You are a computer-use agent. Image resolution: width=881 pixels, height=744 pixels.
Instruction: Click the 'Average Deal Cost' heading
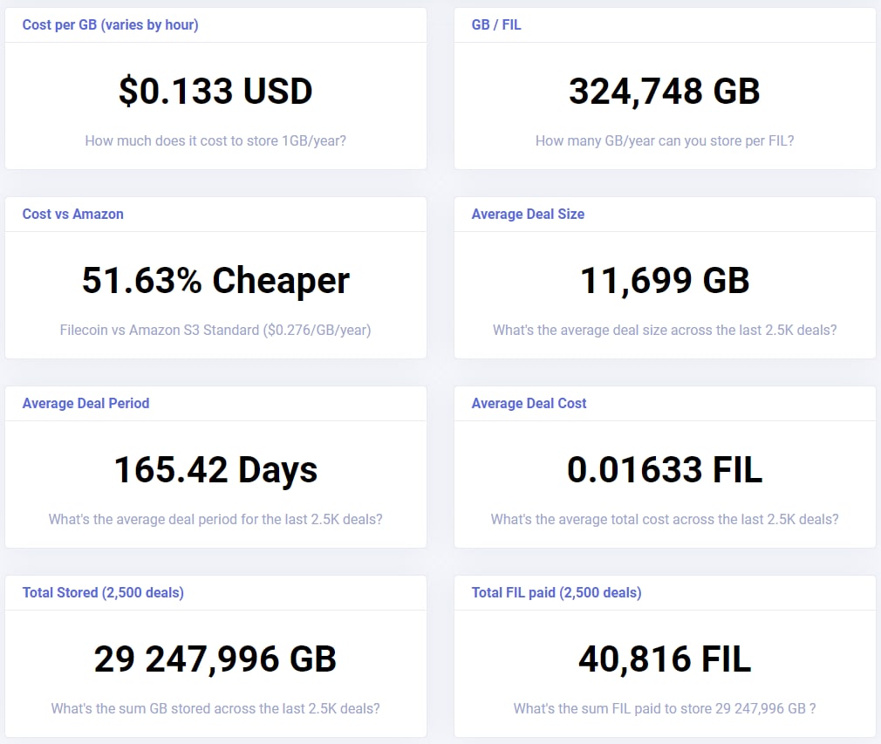click(529, 404)
